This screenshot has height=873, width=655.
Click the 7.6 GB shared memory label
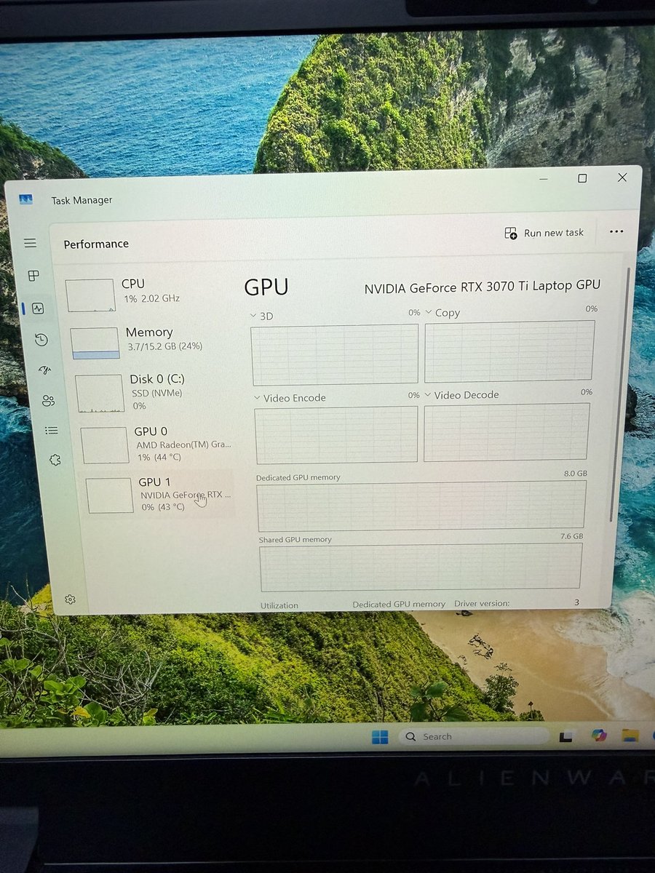tap(572, 536)
